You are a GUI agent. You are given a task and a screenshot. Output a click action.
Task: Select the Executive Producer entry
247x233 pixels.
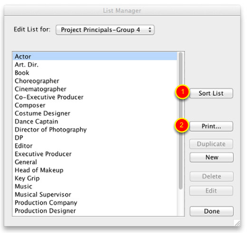95,154
